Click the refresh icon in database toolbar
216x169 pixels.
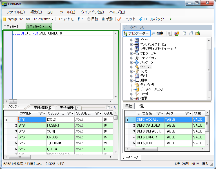[185, 33]
